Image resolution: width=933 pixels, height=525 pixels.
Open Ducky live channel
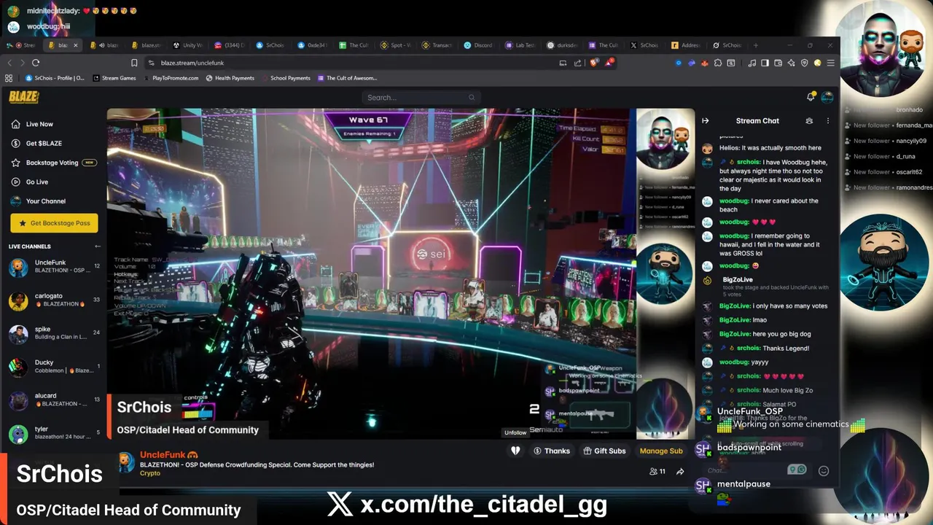[54, 366]
